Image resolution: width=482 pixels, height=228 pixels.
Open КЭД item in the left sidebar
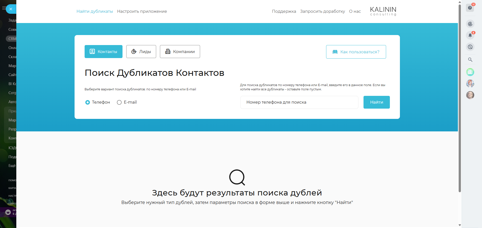(x=12, y=148)
